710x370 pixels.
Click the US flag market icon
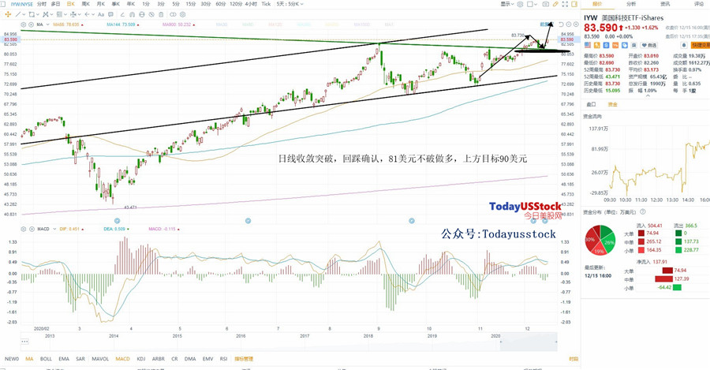click(x=588, y=45)
